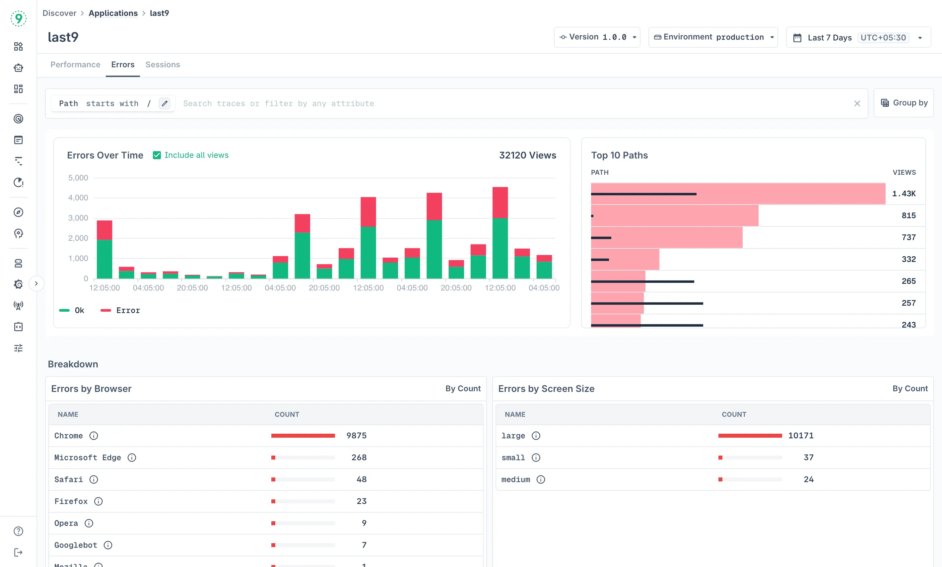Switch to the Sessions tab
The height and width of the screenshot is (567, 942).
coord(163,65)
